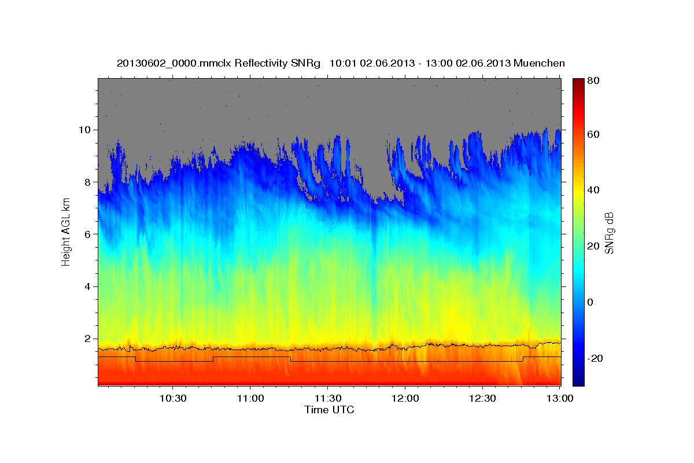Click the 'SNRg dB' colorbar label
This screenshot has height=463, width=694.
pyautogui.click(x=609, y=232)
